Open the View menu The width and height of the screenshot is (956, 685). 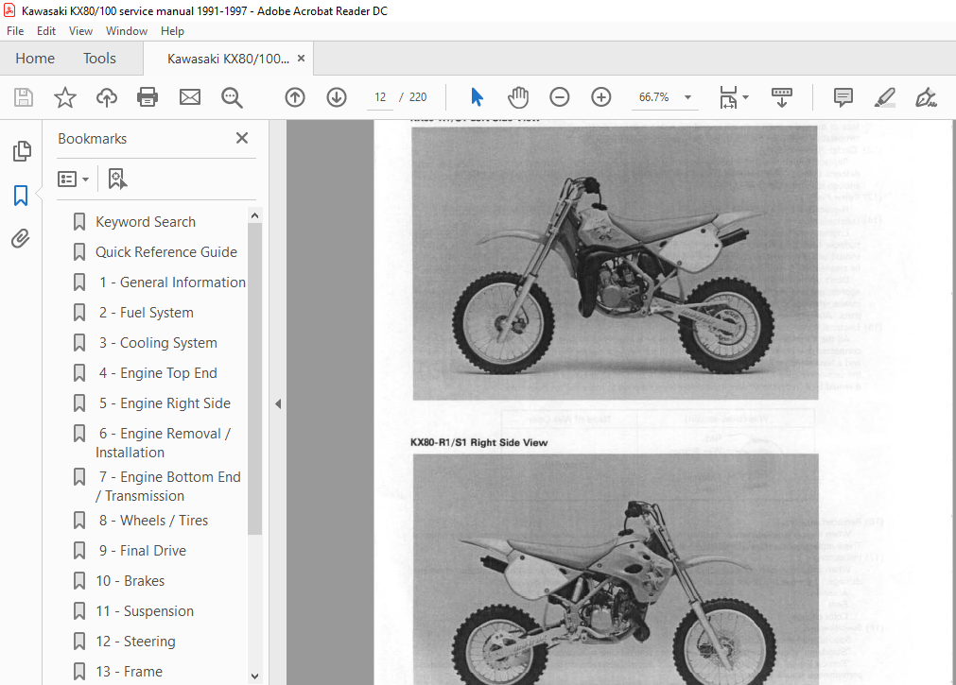point(80,31)
